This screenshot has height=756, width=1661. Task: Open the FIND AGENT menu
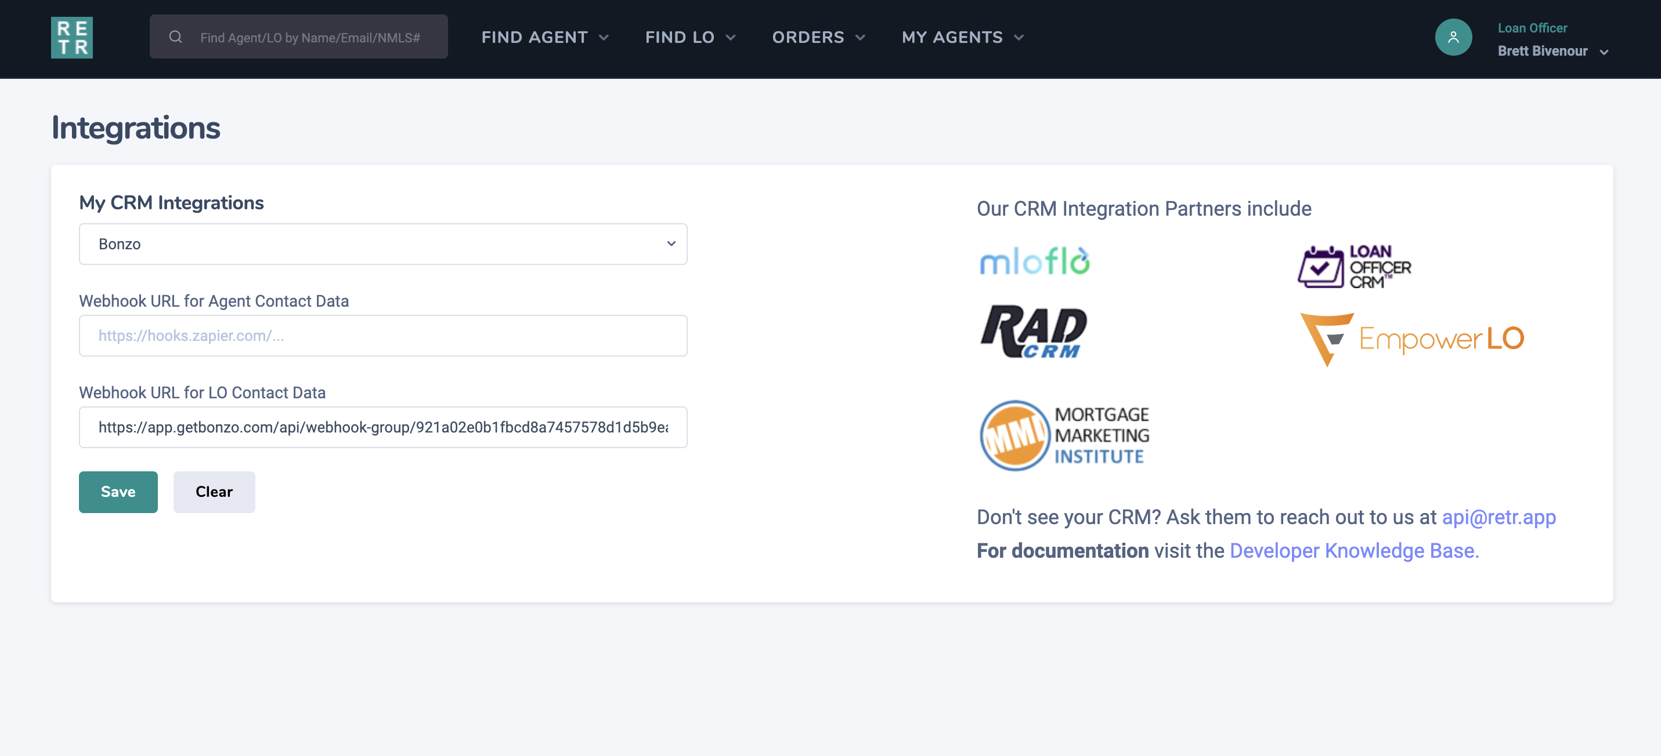point(545,37)
